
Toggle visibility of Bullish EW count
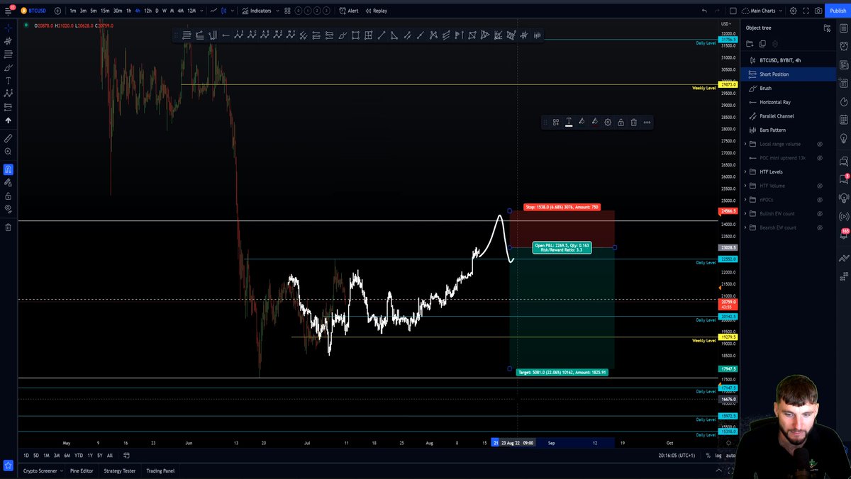820,213
